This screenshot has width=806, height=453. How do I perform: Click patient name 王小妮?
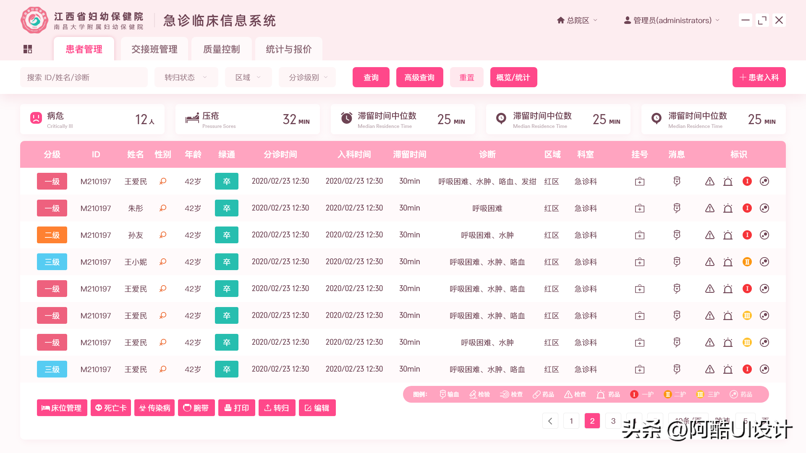136,262
